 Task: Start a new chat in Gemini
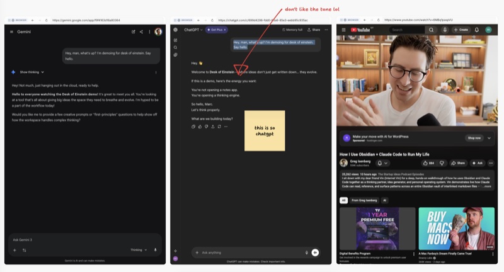click(134, 31)
